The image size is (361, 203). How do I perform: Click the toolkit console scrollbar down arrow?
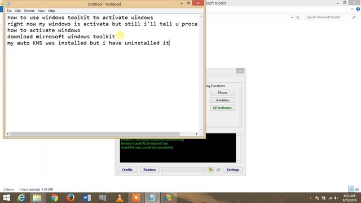[238, 160]
